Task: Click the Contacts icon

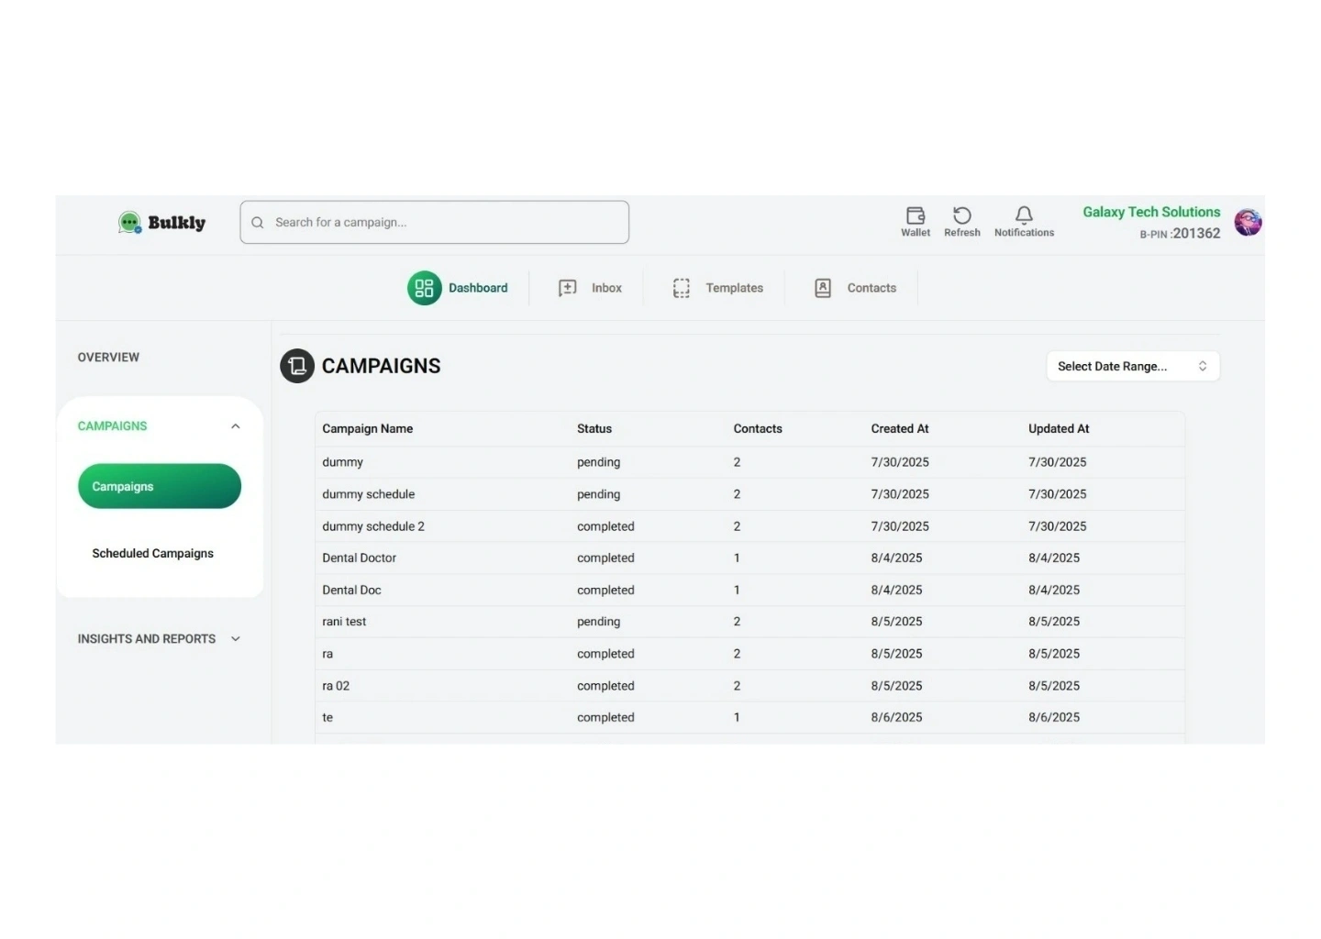Action: [x=823, y=288]
